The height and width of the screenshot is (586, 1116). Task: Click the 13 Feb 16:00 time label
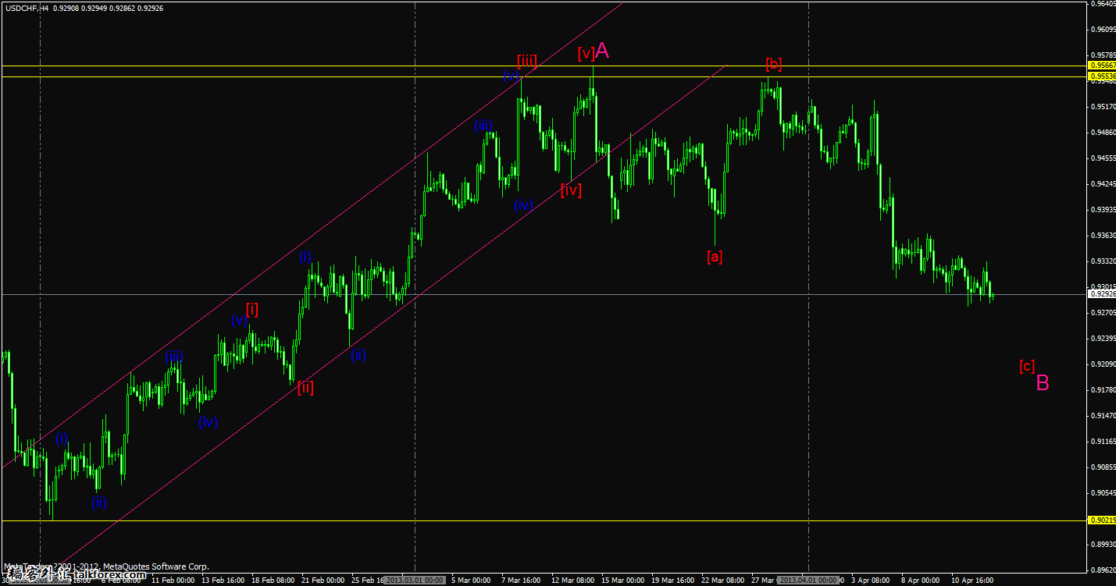pyautogui.click(x=223, y=581)
